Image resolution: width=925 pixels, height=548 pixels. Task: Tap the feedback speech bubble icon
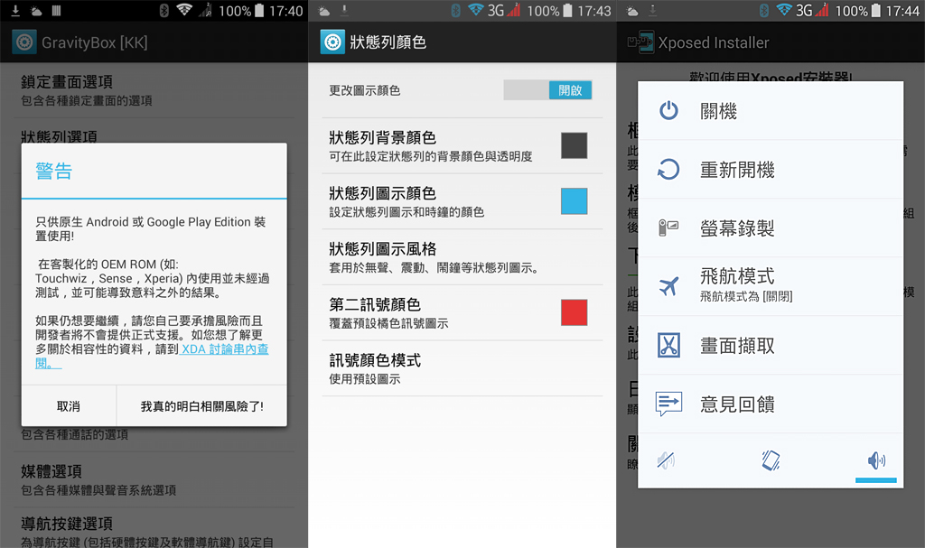pos(668,404)
